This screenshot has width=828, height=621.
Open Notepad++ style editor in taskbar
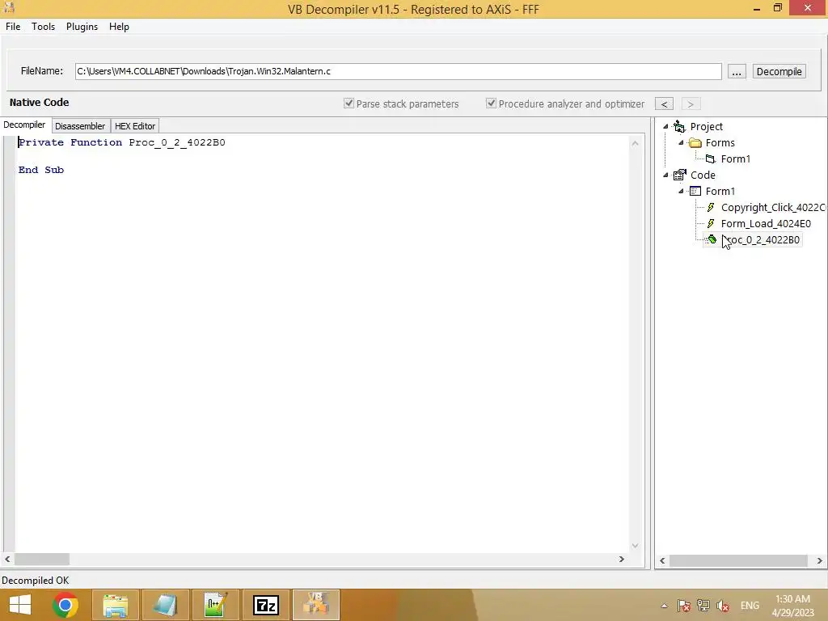[215, 605]
